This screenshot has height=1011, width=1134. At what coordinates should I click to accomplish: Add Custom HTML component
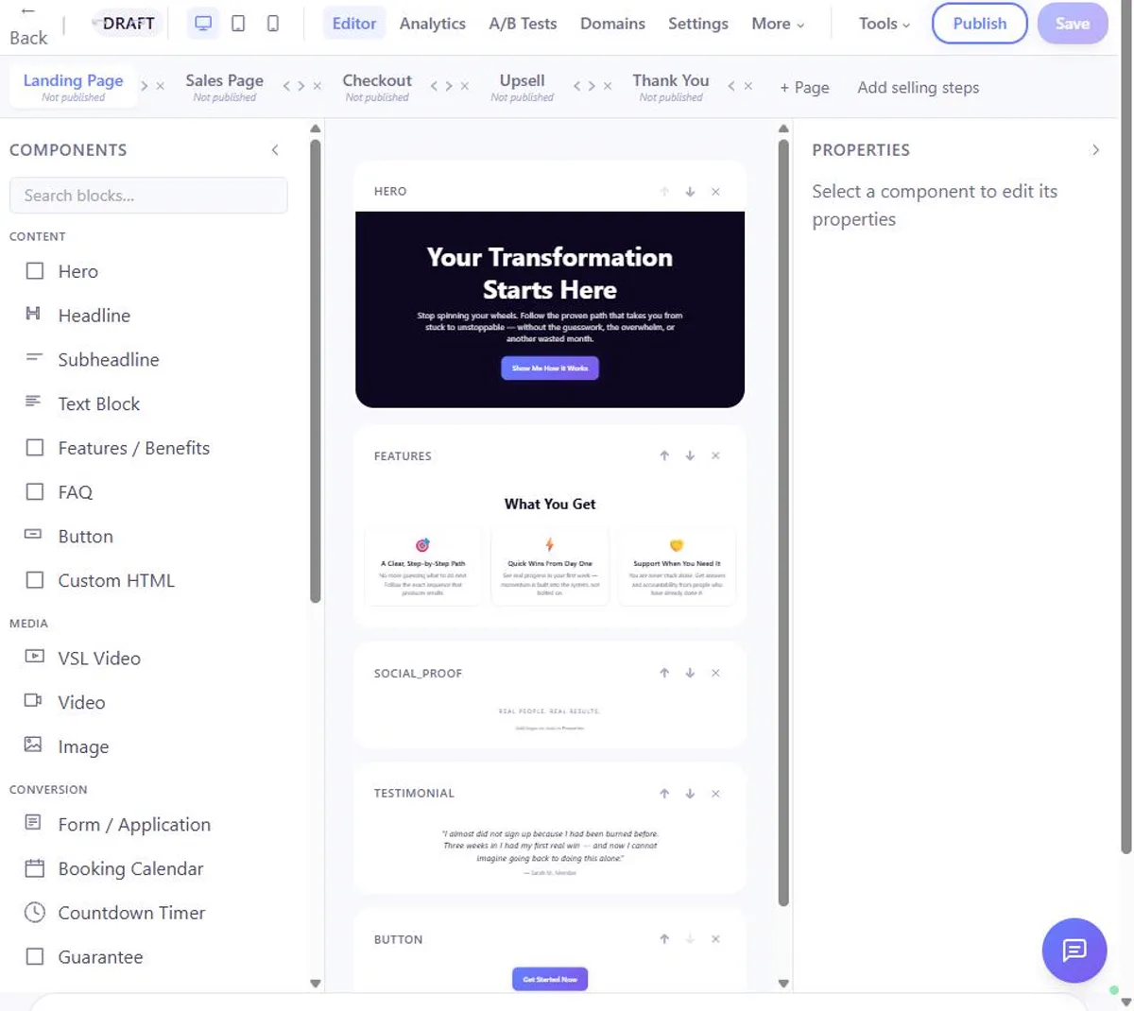click(148, 580)
